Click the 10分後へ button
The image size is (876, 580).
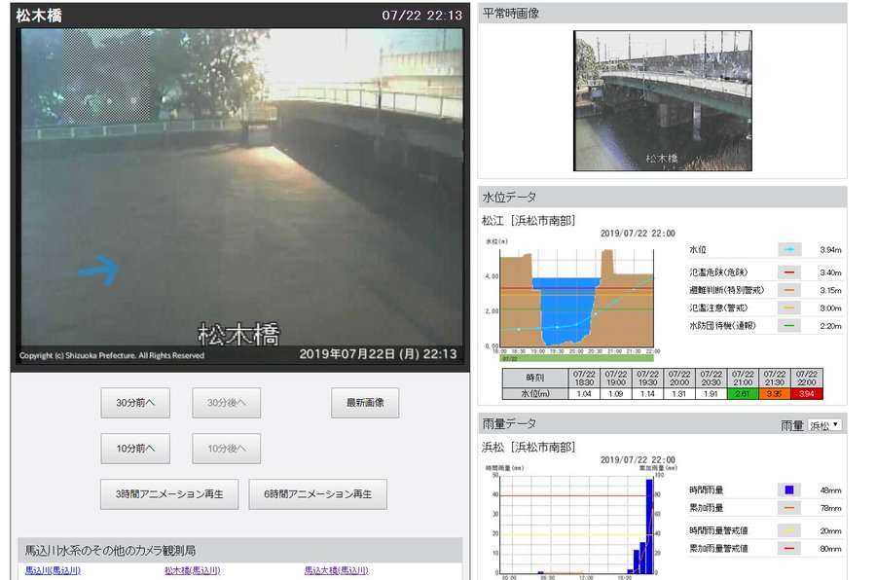pos(226,449)
